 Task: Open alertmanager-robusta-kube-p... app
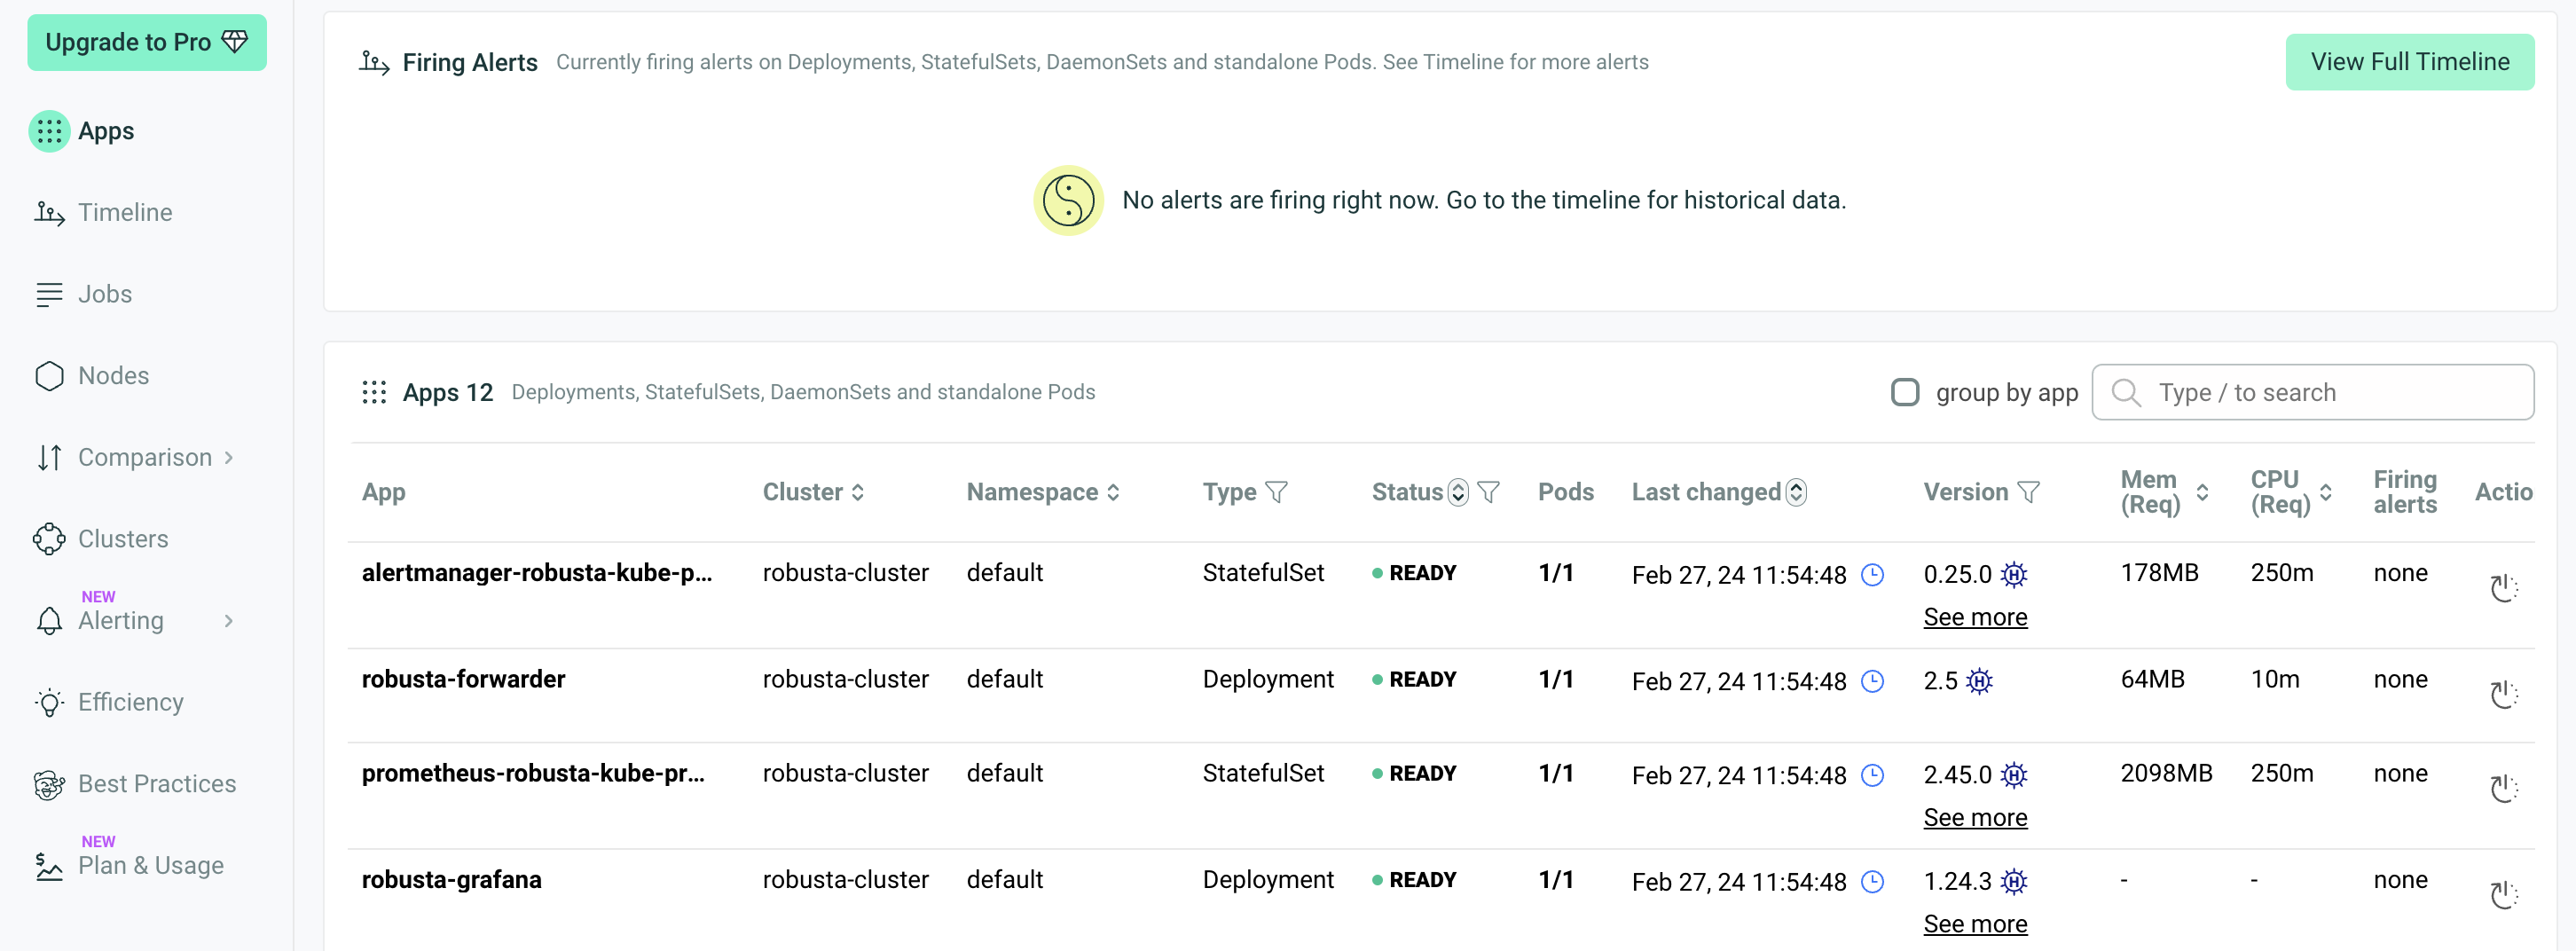(x=536, y=573)
